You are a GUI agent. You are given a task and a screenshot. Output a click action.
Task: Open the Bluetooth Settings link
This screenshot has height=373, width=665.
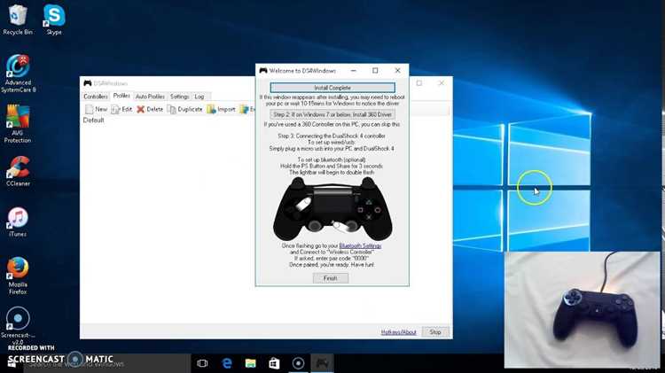[x=360, y=245]
